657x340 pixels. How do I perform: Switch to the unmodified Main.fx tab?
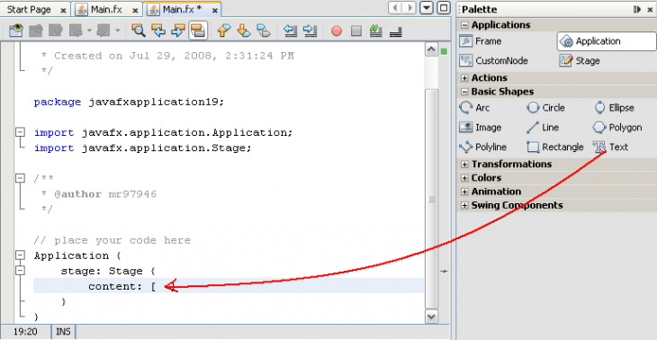click(x=106, y=9)
